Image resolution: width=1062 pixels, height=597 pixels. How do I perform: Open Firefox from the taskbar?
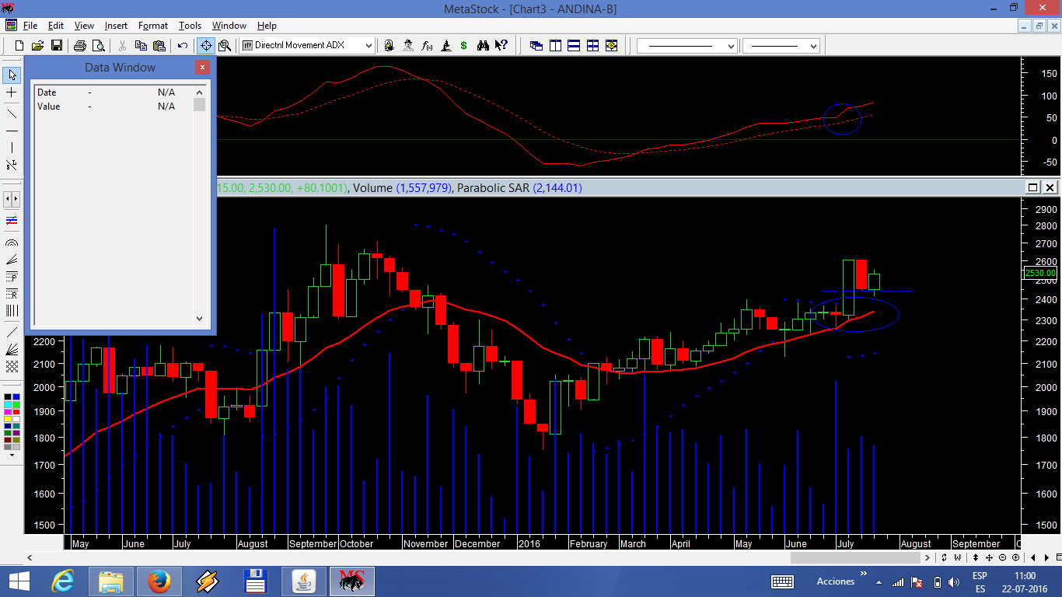pyautogui.click(x=159, y=581)
